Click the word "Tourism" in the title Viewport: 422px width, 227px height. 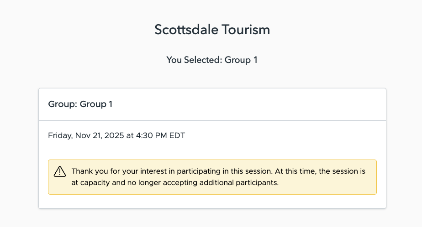tap(246, 30)
